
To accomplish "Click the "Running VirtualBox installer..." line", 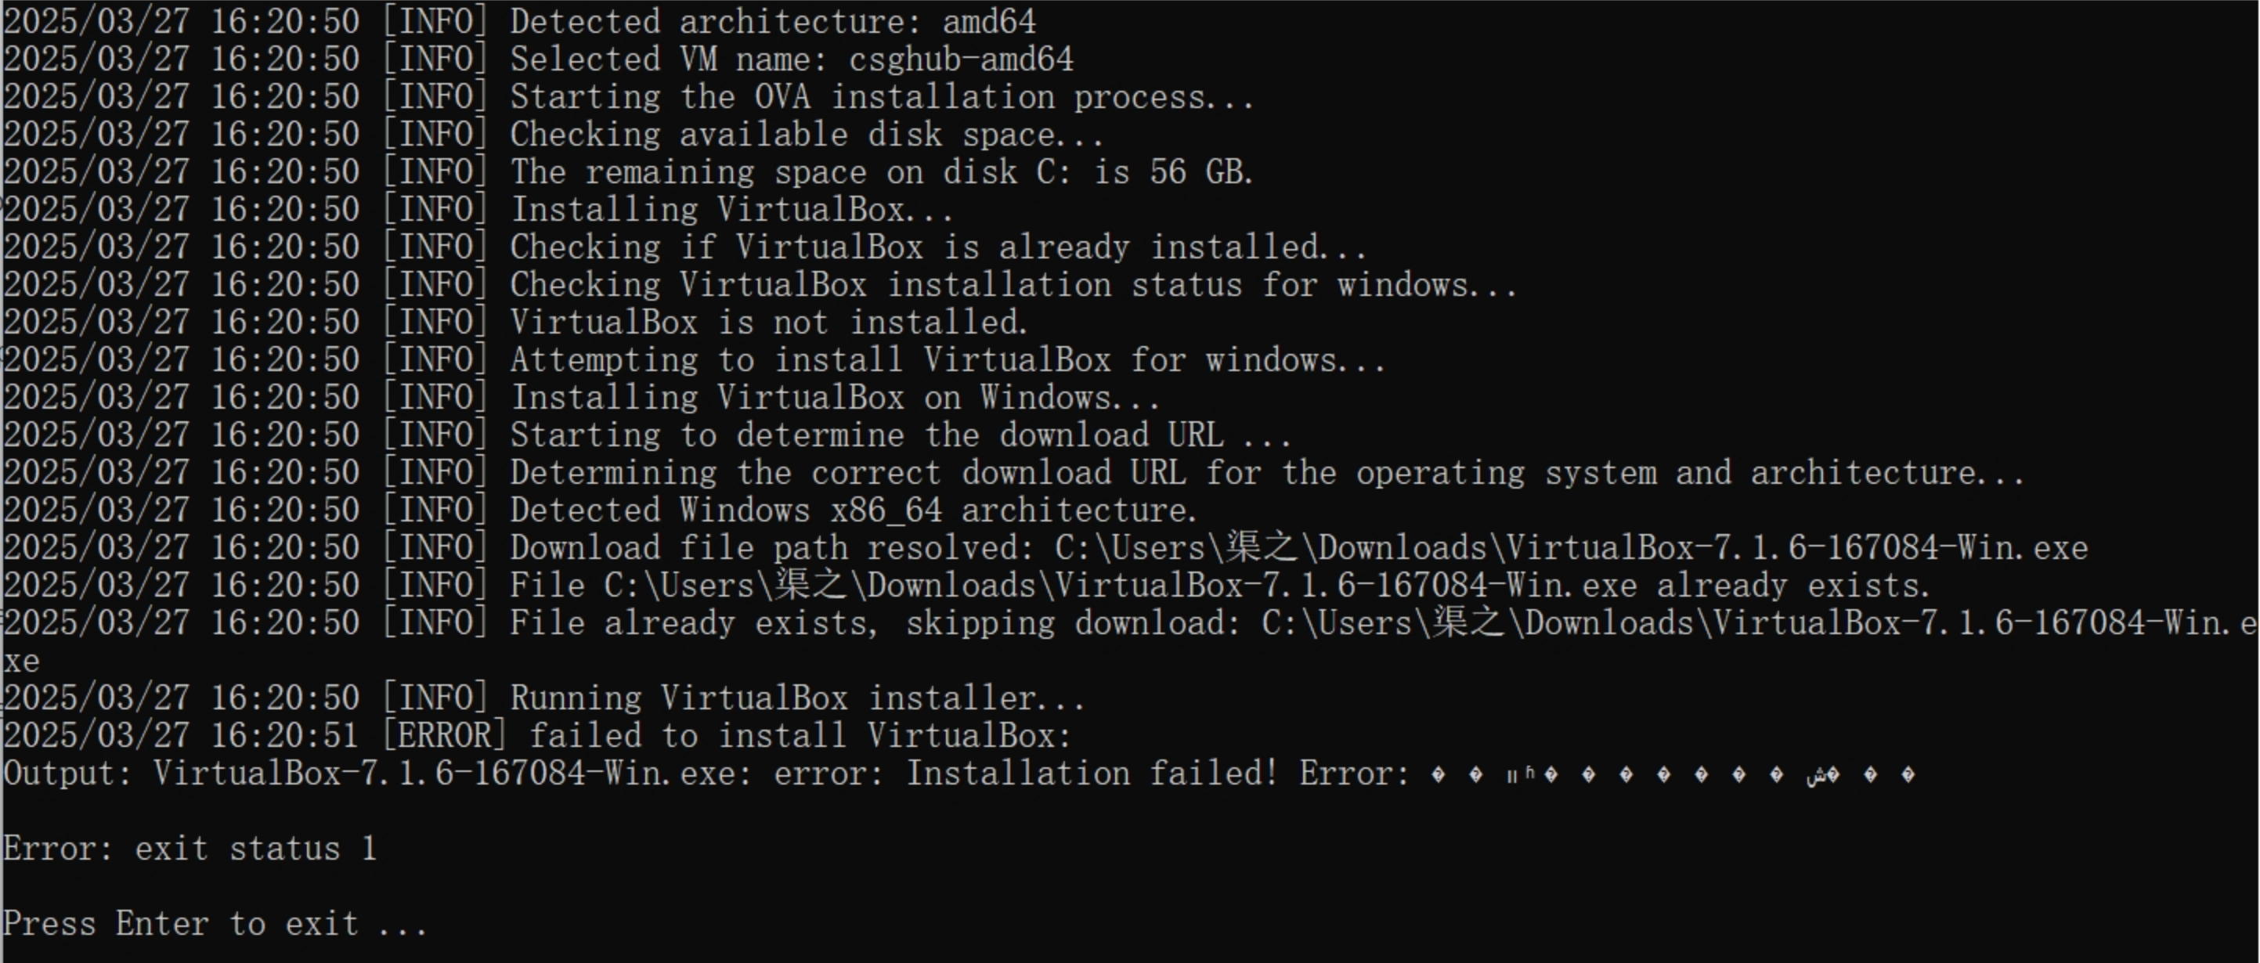I will [796, 699].
